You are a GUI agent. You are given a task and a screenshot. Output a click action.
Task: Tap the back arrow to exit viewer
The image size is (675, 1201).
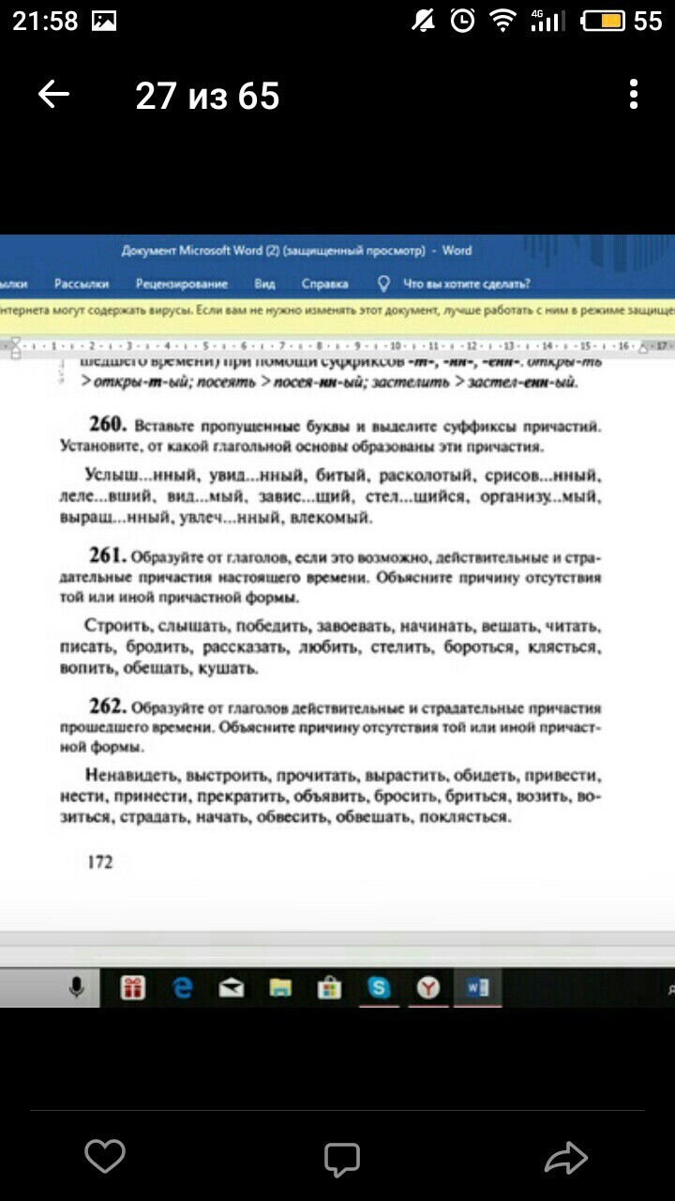53,95
